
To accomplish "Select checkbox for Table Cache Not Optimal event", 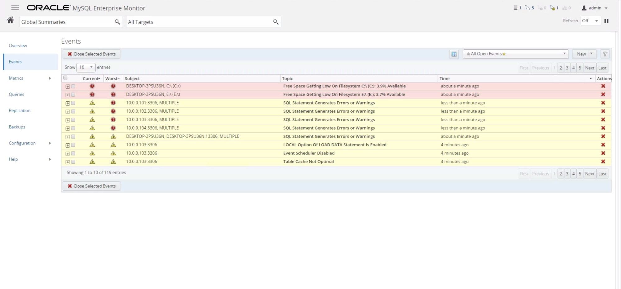I will coord(73,162).
